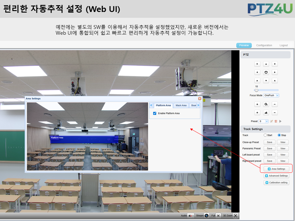Move the camera diagonally up-right in the PTZ pad
Image resolution: width=295 pixels, height=221 pixels.
pos(275,64)
